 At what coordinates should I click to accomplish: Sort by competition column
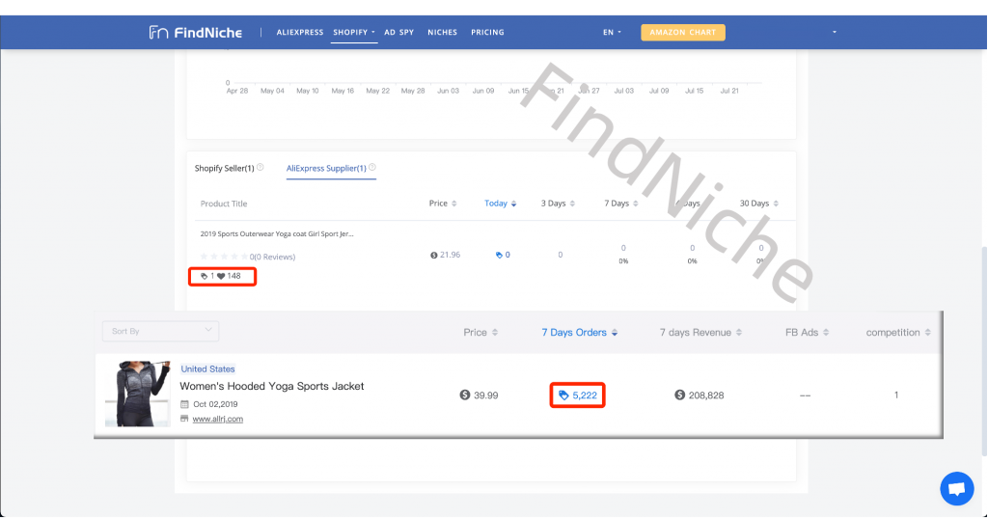click(898, 332)
